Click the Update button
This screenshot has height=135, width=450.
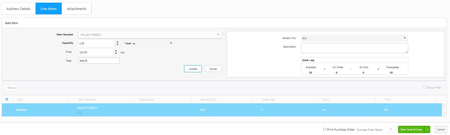[193, 69]
